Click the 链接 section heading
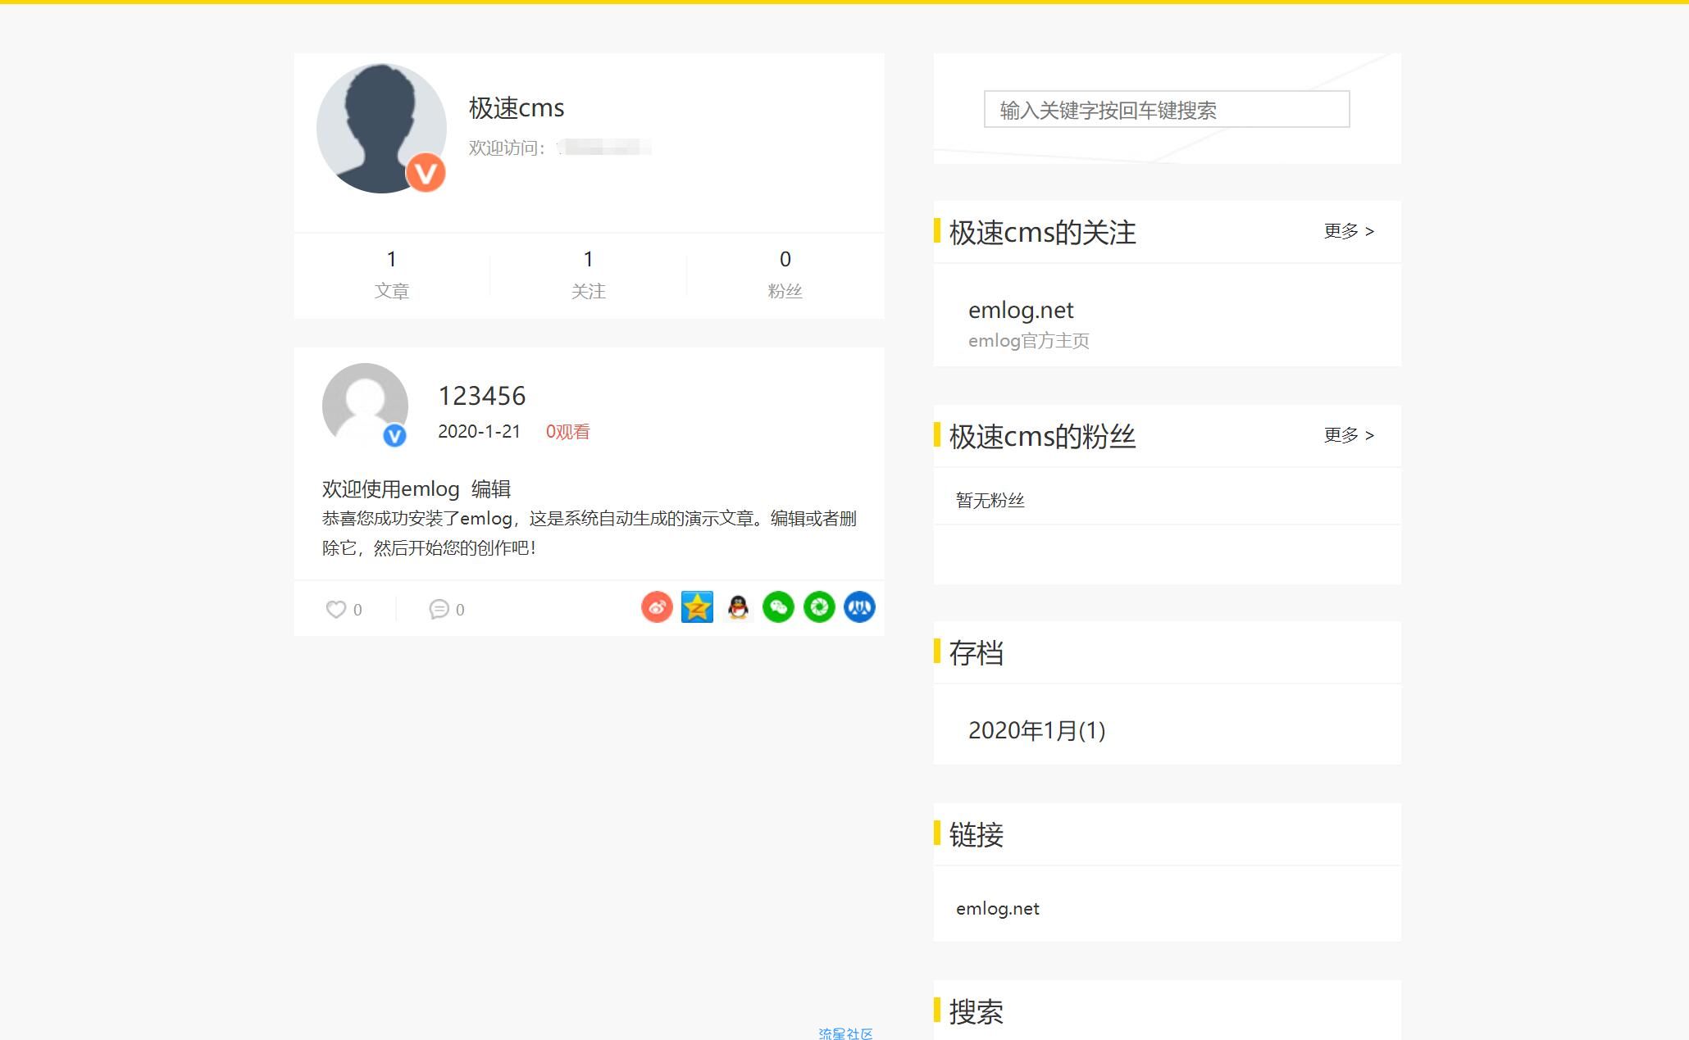Screen dimensions: 1689x1040 tap(977, 835)
